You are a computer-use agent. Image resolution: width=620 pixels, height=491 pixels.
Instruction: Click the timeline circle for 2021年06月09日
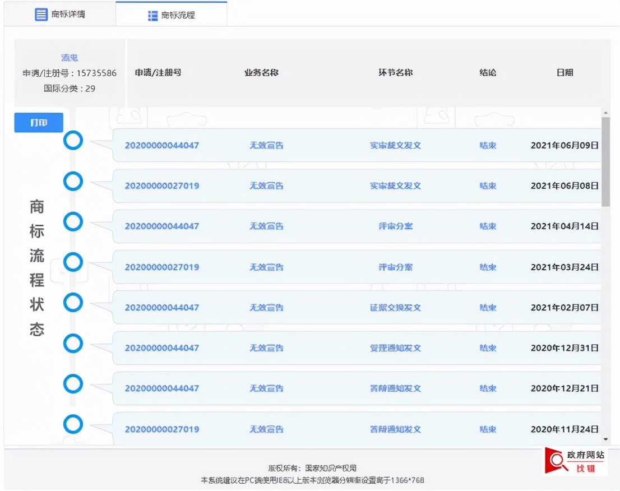pyautogui.click(x=73, y=140)
